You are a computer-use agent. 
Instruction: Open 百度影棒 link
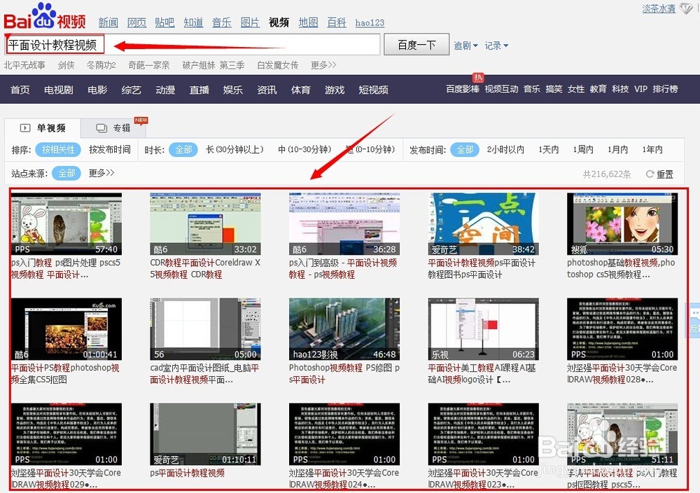(x=463, y=89)
